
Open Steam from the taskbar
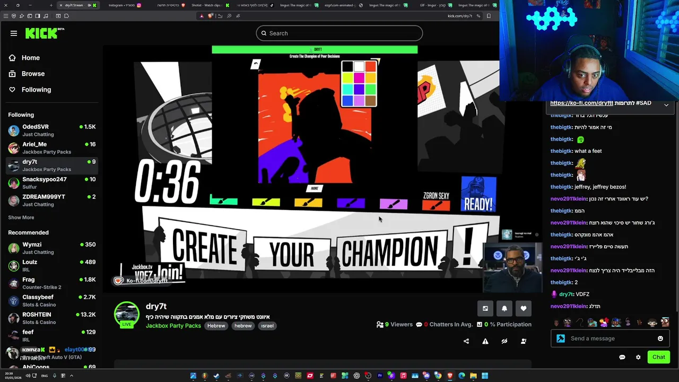coord(216,376)
